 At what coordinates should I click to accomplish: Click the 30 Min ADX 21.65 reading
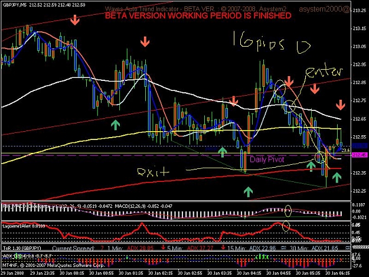314,248
